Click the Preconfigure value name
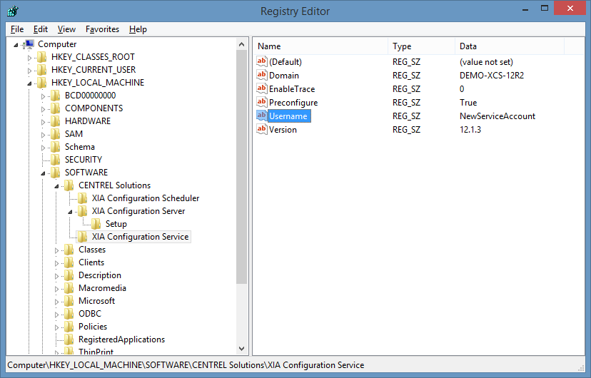Screen dimensions: 591x378 (293, 103)
